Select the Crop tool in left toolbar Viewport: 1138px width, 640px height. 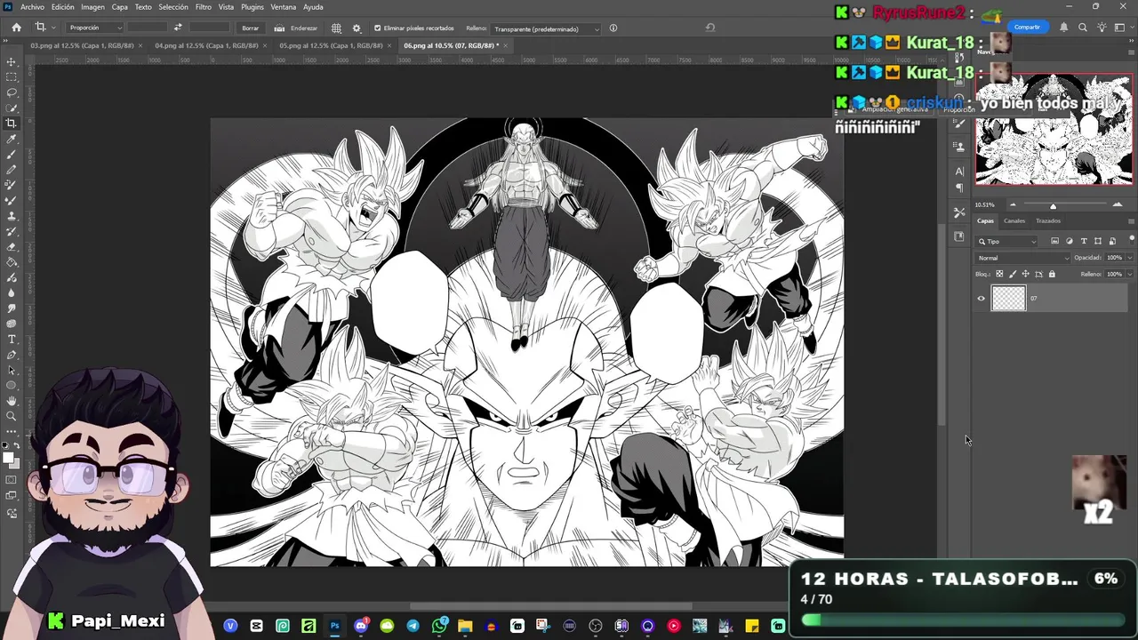click(x=12, y=124)
